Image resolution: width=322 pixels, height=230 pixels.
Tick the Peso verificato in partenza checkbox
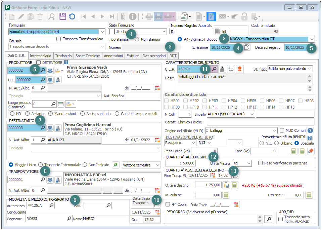point(260,163)
